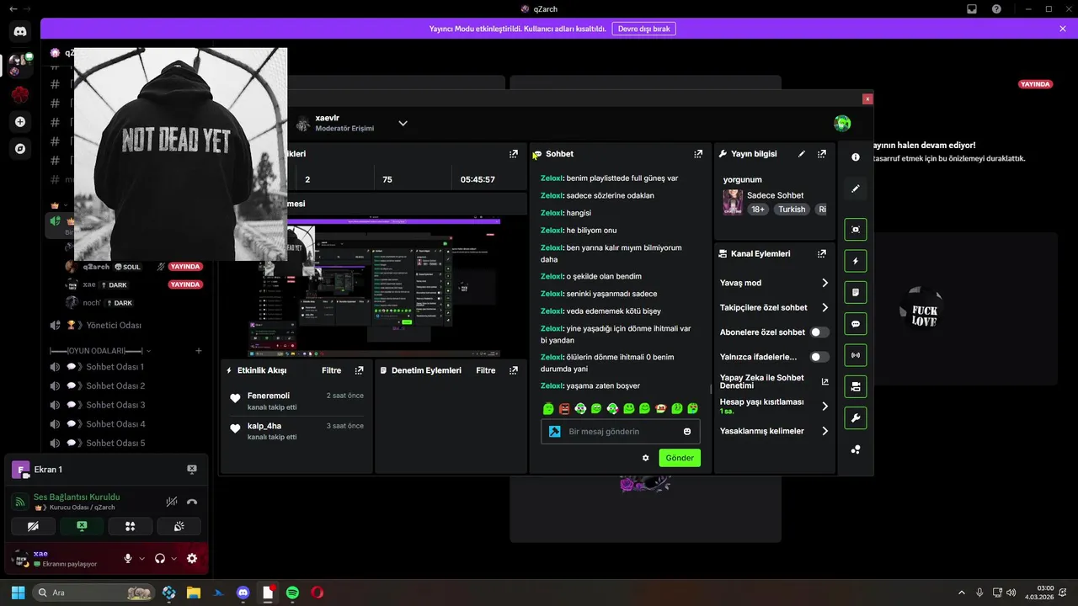Image resolution: width=1078 pixels, height=606 pixels.
Task: Toggle noise suppression in voice panel
Action: coord(171,502)
